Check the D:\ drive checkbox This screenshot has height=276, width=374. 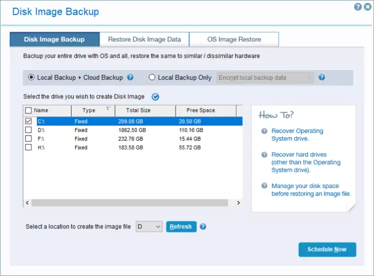point(28,130)
